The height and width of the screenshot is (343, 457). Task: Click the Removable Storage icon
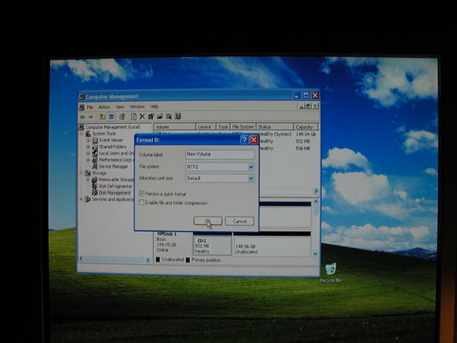point(95,180)
